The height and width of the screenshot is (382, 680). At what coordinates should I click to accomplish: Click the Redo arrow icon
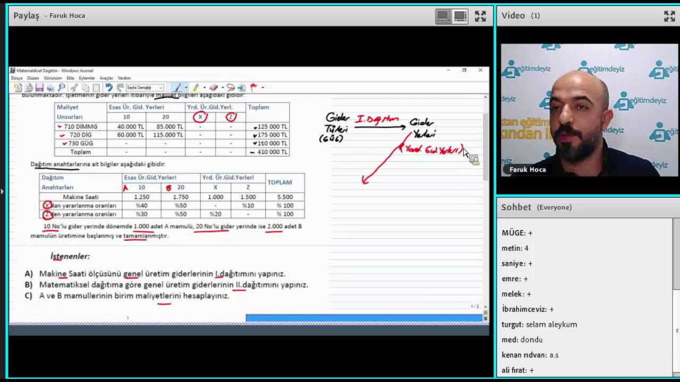coord(120,88)
